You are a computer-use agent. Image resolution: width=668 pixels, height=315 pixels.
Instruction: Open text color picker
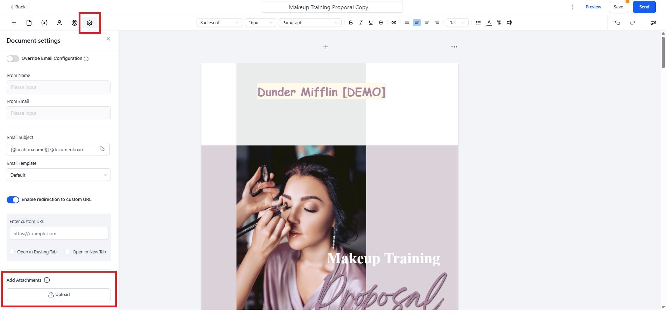(489, 22)
